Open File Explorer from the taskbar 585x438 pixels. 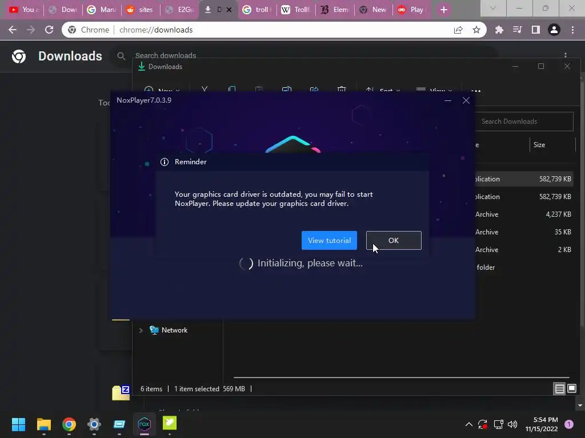tap(43, 424)
